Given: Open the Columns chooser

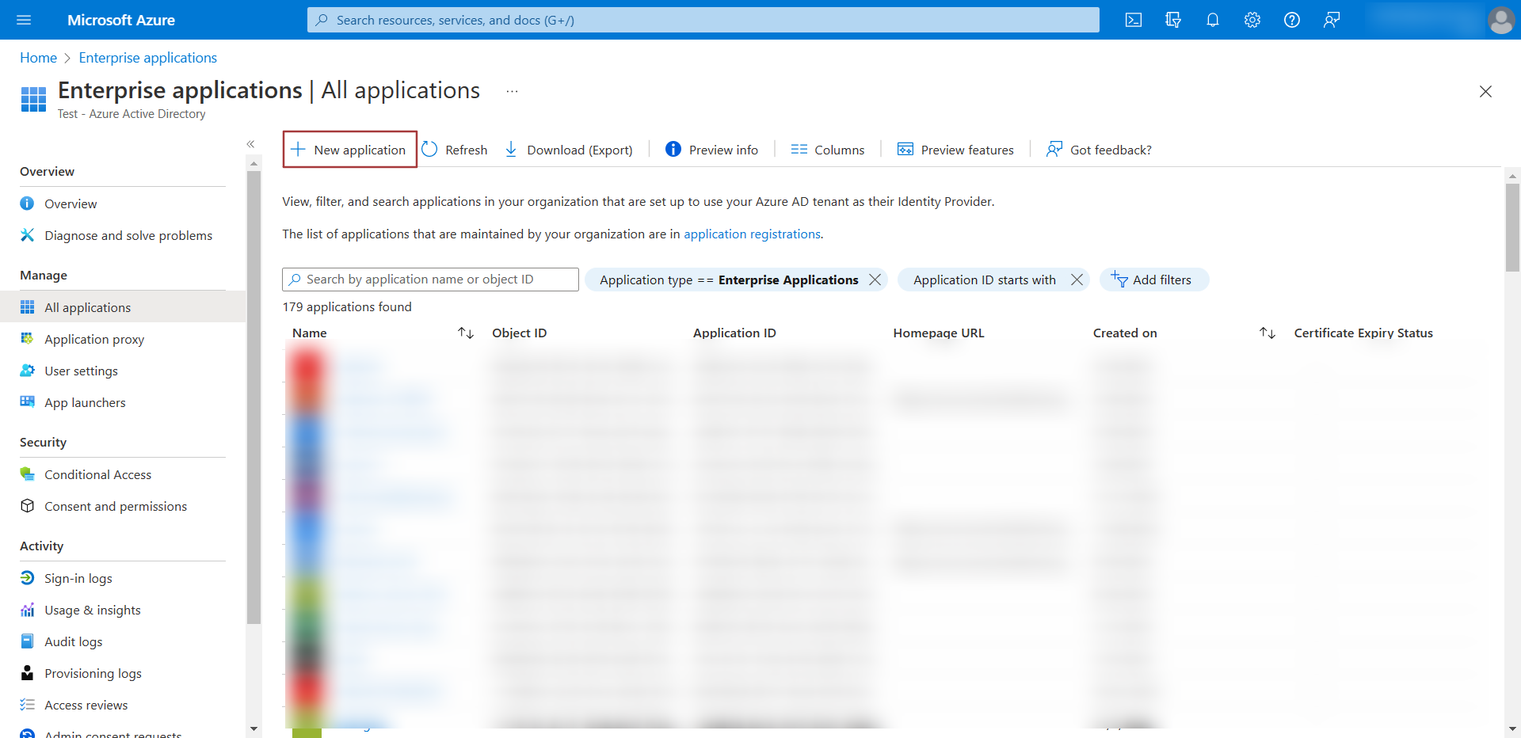Looking at the screenshot, I should pos(827,150).
